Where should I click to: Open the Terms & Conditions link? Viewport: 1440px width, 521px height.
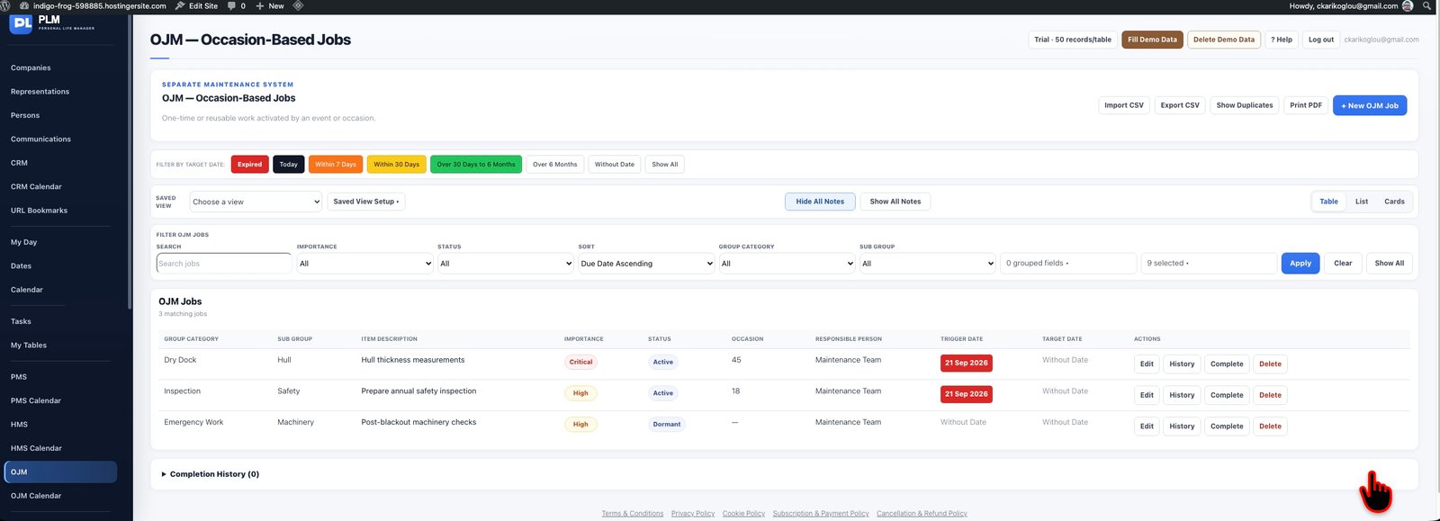pos(633,514)
